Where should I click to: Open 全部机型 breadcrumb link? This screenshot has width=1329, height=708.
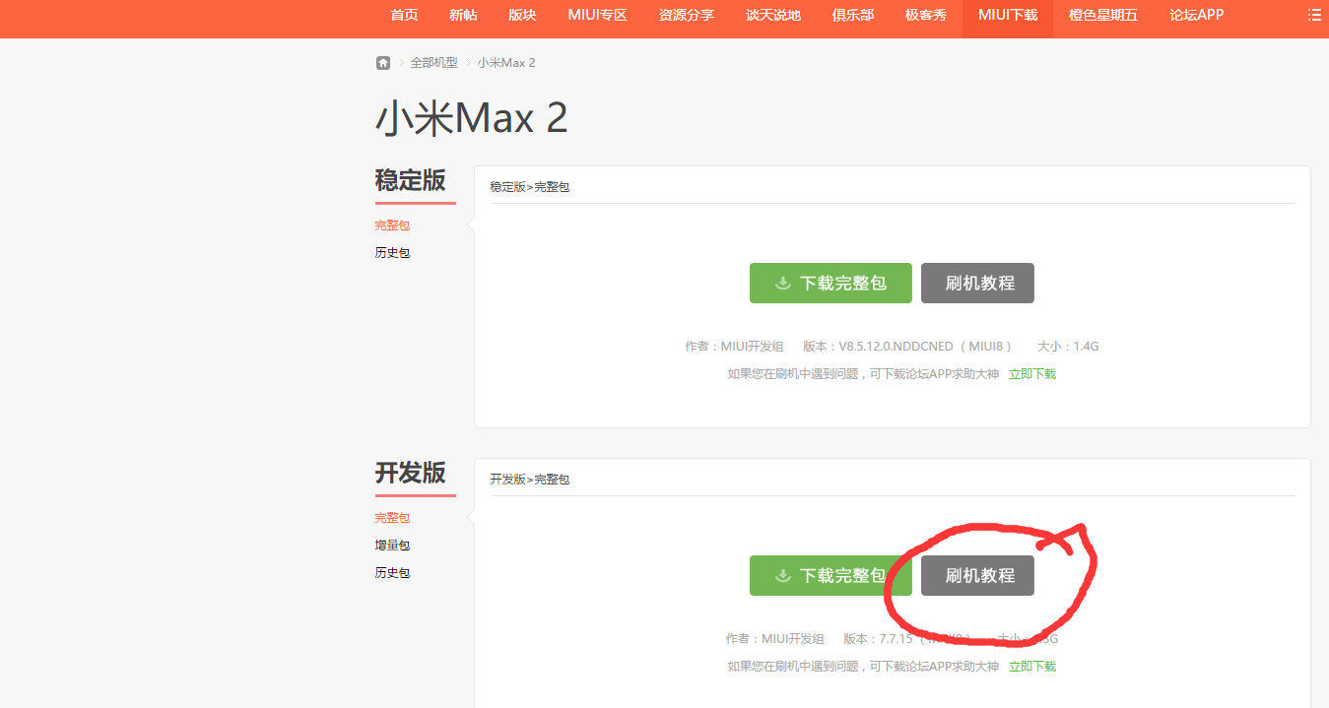click(x=434, y=63)
